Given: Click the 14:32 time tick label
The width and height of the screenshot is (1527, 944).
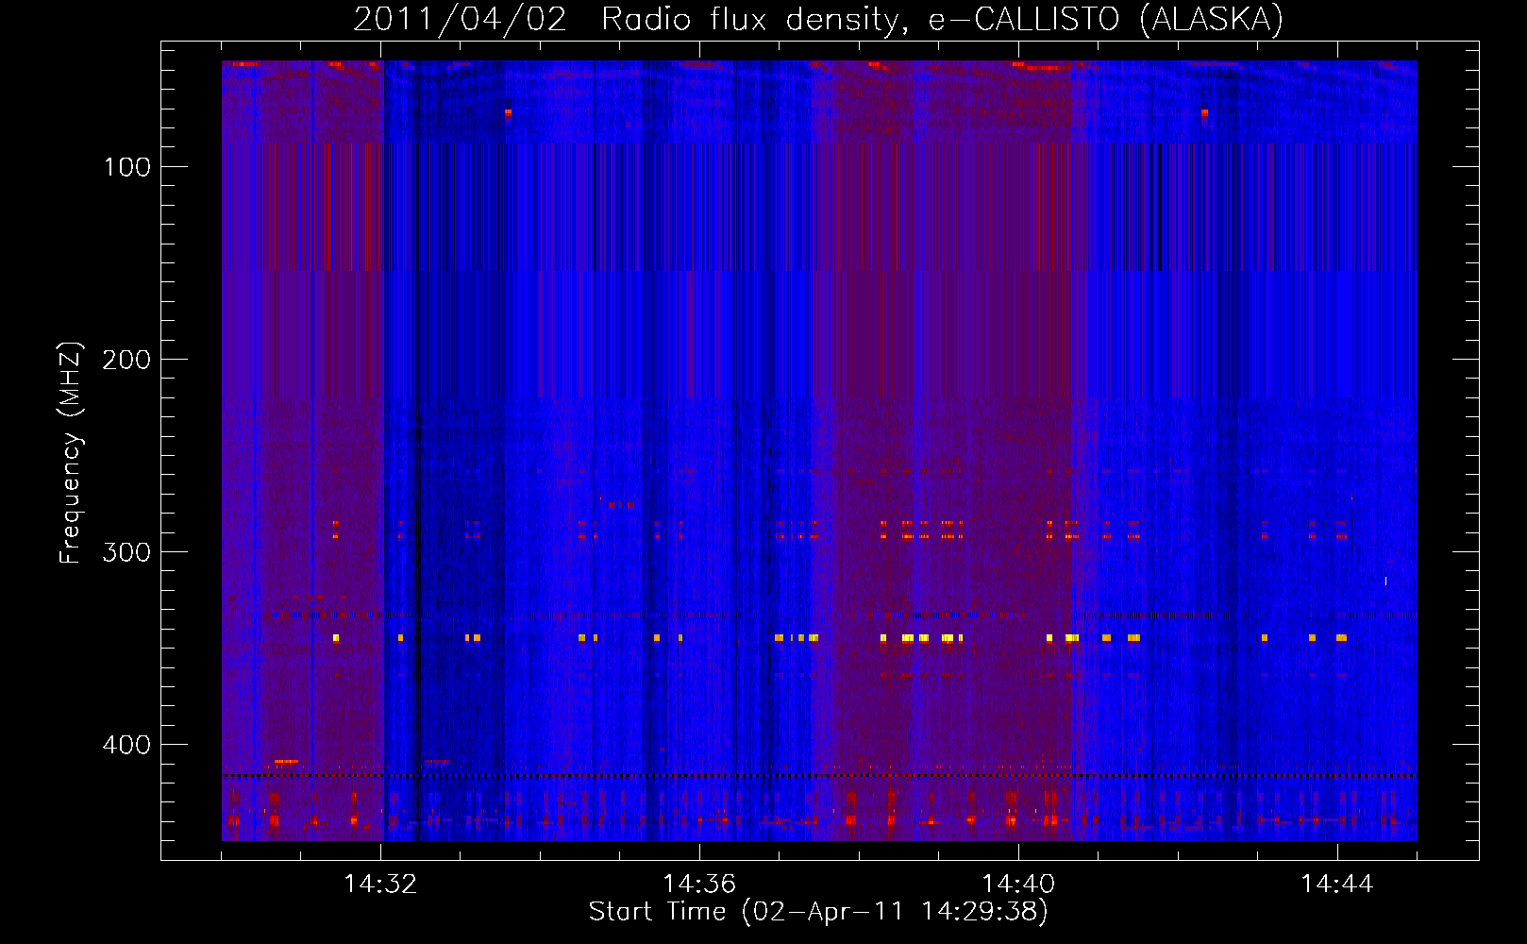Looking at the screenshot, I should point(380,884).
